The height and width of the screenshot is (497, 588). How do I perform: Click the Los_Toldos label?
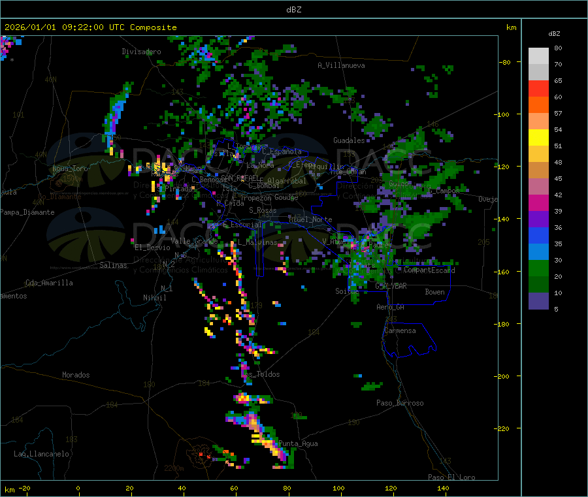tap(261, 374)
